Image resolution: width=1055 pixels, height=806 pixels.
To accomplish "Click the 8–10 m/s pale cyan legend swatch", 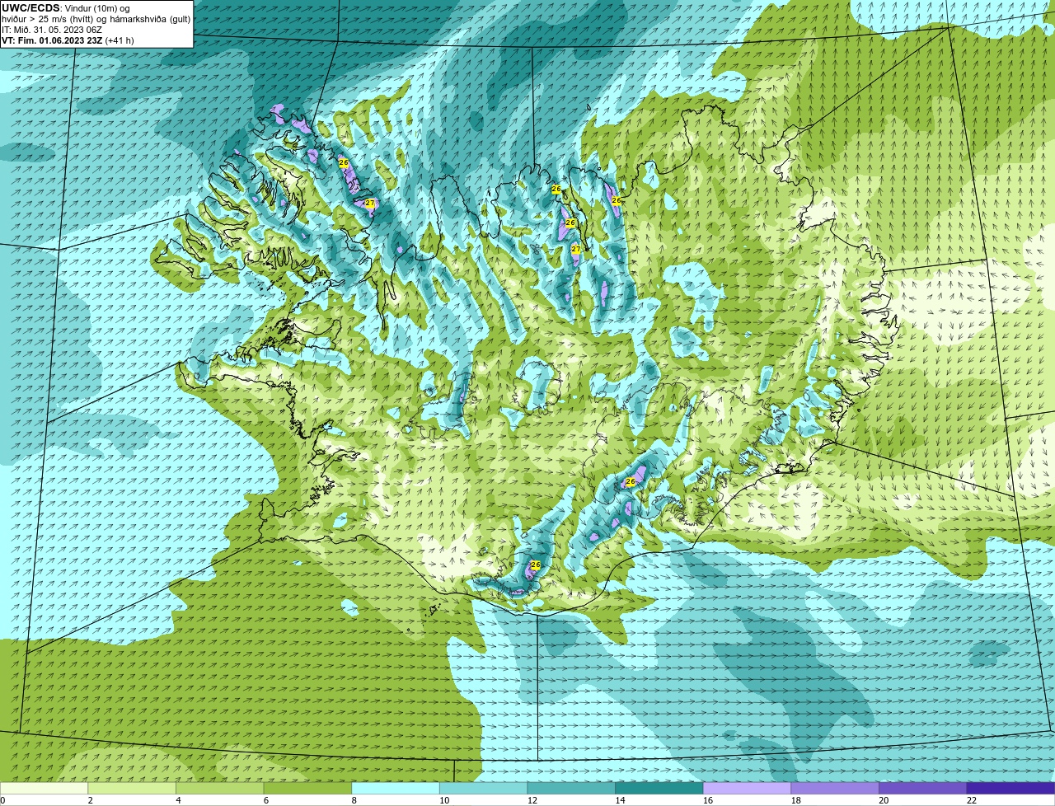I will click(x=396, y=788).
